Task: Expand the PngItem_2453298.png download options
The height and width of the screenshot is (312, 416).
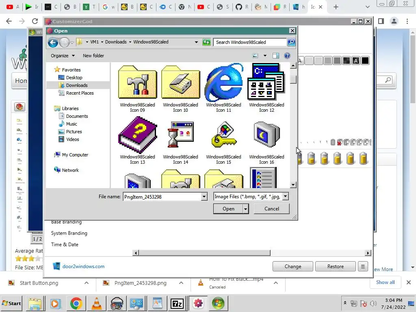Action: coord(181,283)
